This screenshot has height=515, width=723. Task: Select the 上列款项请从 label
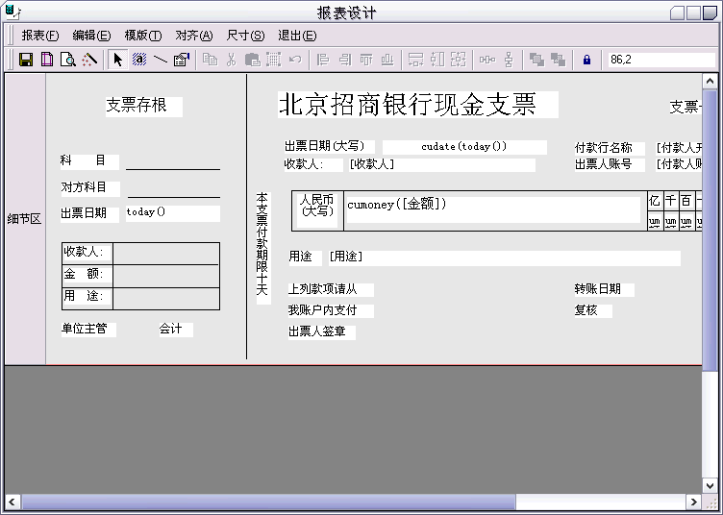(x=331, y=290)
